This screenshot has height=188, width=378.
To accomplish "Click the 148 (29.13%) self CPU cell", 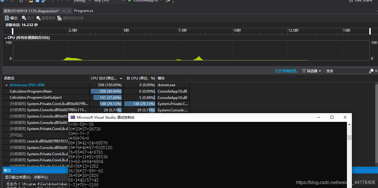I will pyautogui.click(x=140, y=104).
